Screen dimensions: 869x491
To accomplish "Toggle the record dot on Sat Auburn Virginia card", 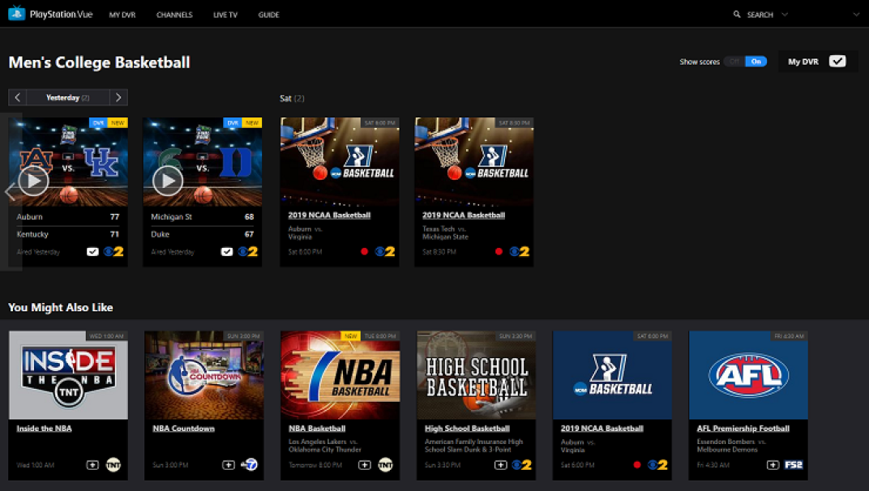I will 364,252.
